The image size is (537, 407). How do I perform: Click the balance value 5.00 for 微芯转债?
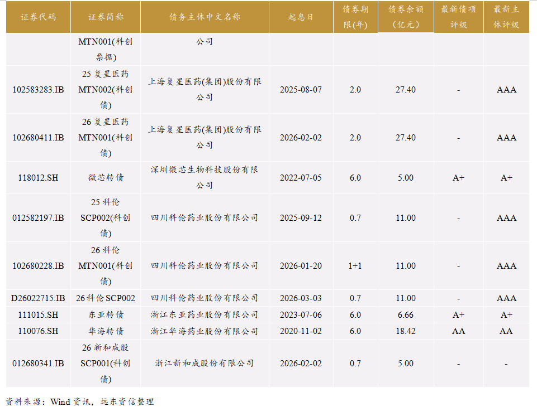coord(406,178)
